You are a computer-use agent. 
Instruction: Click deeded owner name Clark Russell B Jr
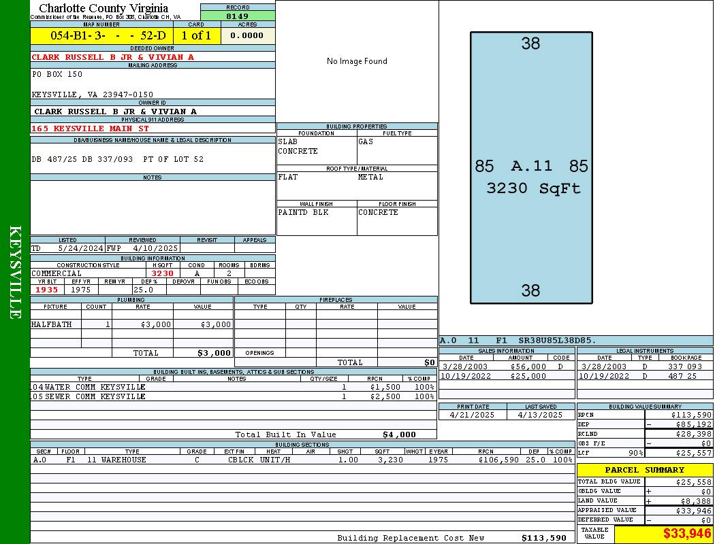[113, 57]
